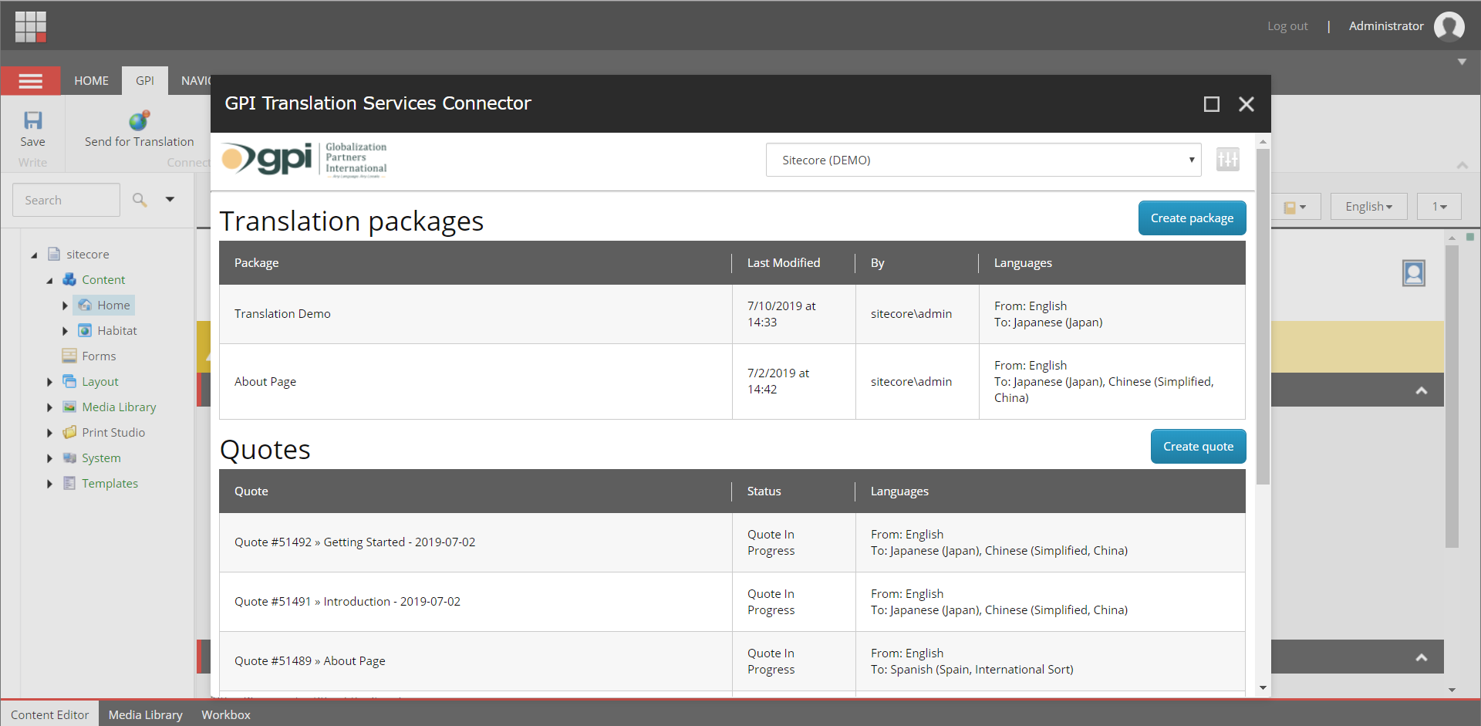Open the GPI connector settings sliders icon
1481x726 pixels.
point(1228,160)
